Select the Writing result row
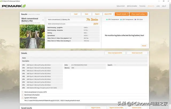 pyautogui.click(x=73, y=33)
